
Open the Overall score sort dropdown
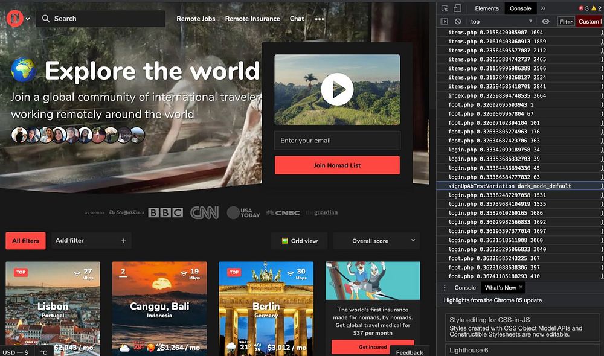(x=377, y=241)
